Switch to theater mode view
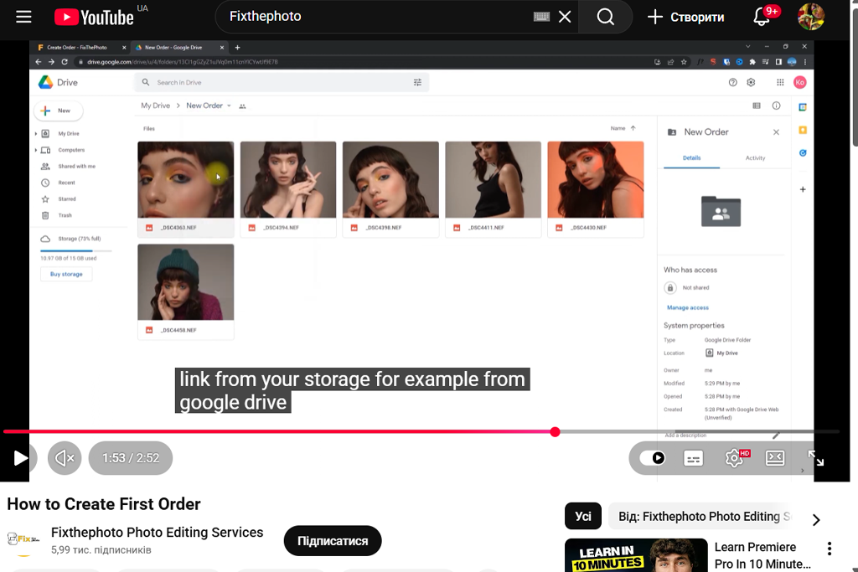 click(775, 458)
